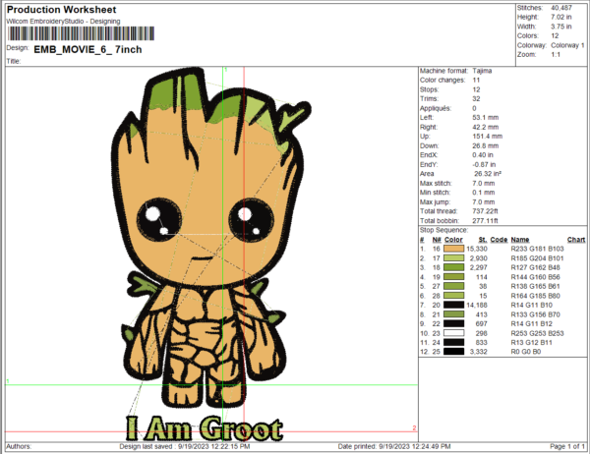590x454 pixels.
Task: Select the white color swatch at stop 10
Action: pyautogui.click(x=453, y=333)
